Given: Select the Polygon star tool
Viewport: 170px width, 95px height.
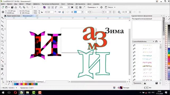Looking at the screenshot, I should (2, 49).
